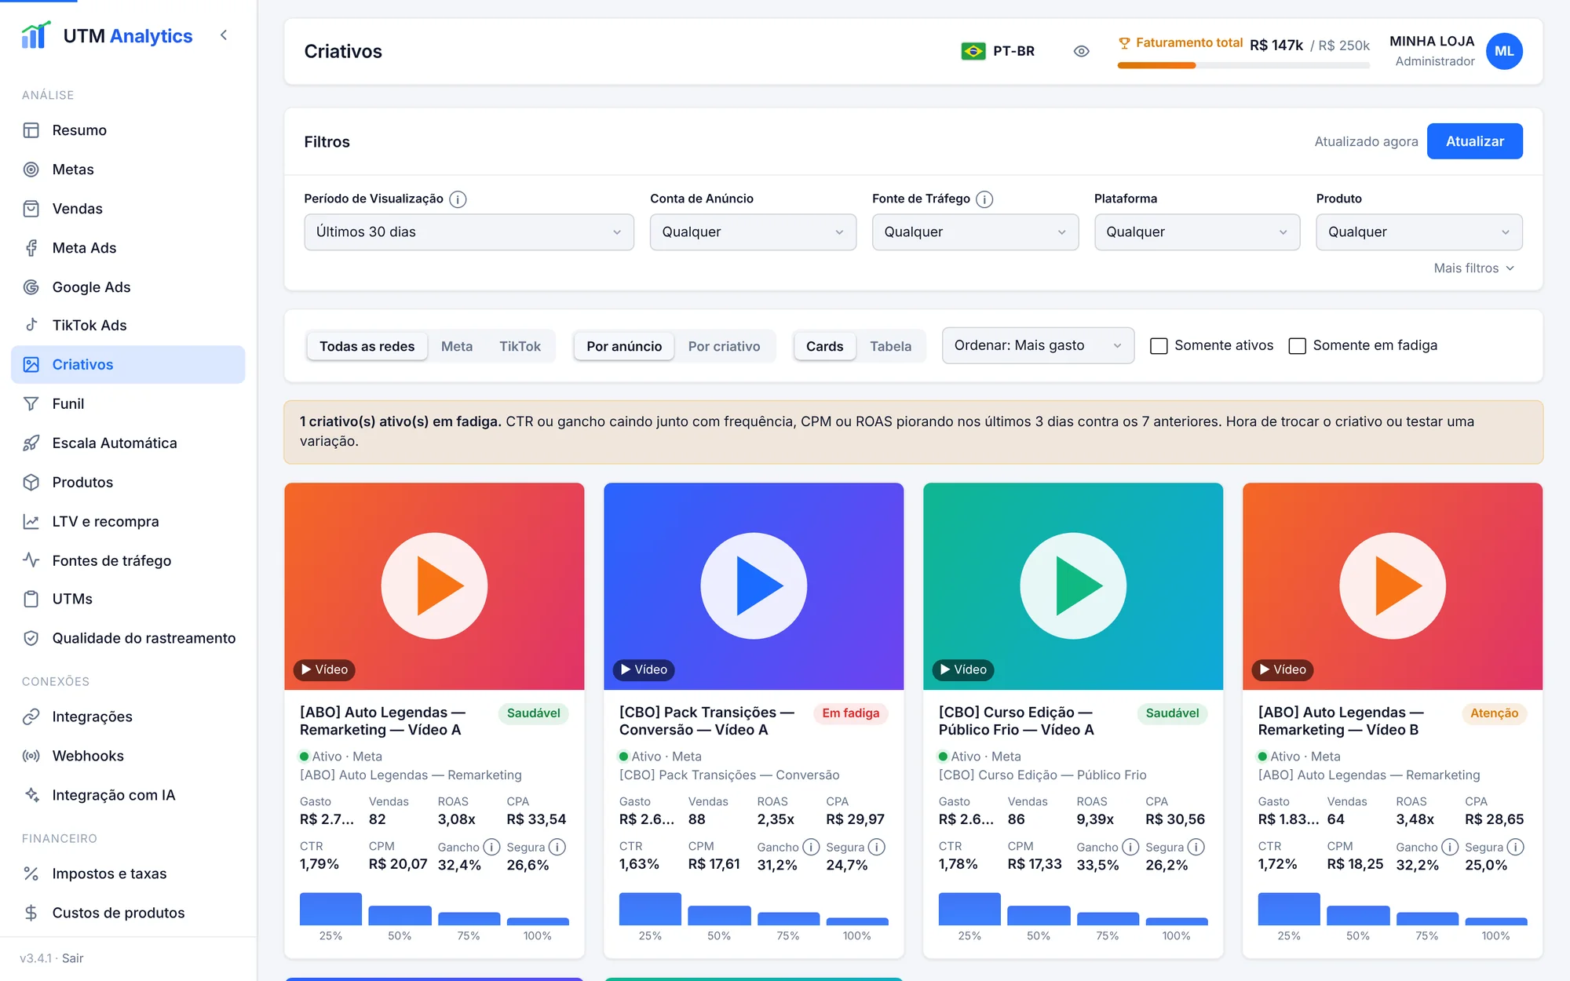This screenshot has height=981, width=1570.
Task: Toggle values visibility with the eye icon
Action: [1081, 51]
